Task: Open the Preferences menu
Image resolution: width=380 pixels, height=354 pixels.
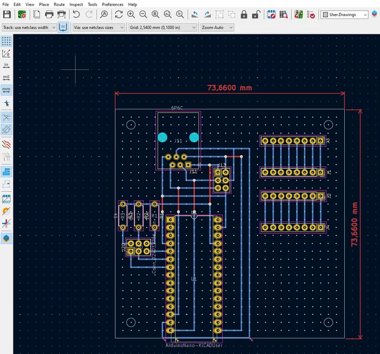Action: [112, 4]
